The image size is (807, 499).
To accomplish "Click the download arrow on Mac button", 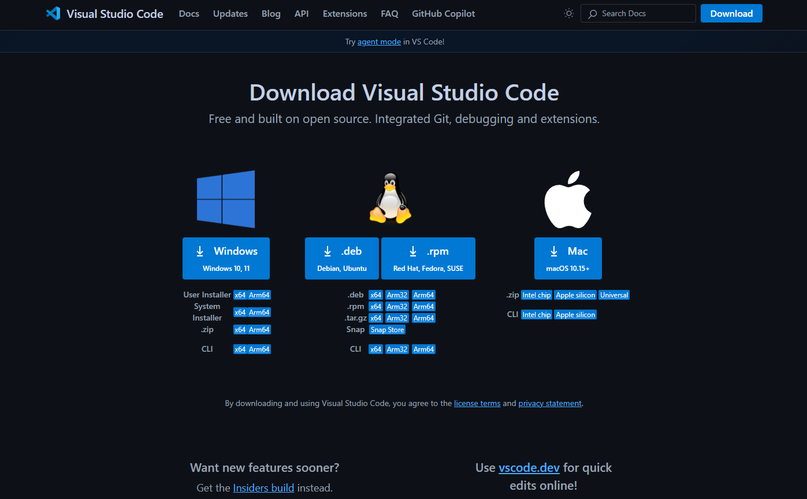I will click(x=554, y=251).
